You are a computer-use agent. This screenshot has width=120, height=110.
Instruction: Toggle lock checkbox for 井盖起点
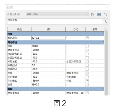click(87, 65)
